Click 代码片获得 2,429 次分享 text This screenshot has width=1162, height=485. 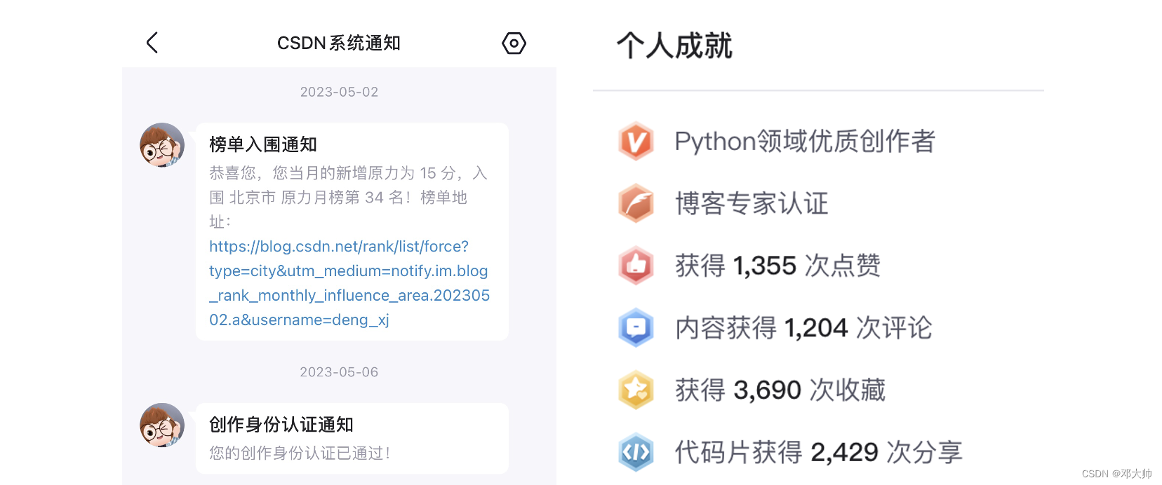point(818,452)
